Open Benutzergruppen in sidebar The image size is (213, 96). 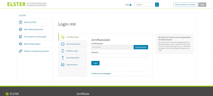point(35,44)
